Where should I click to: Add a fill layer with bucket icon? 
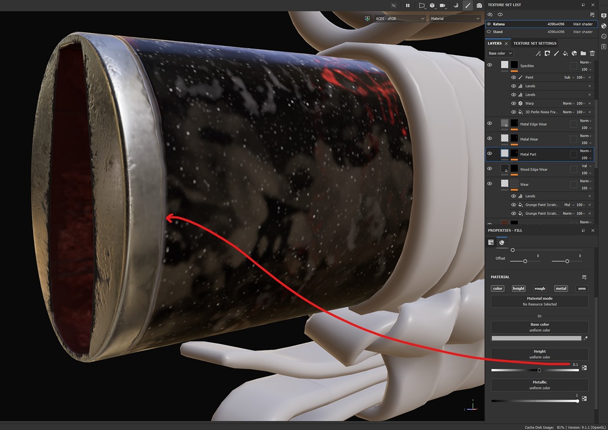point(565,53)
